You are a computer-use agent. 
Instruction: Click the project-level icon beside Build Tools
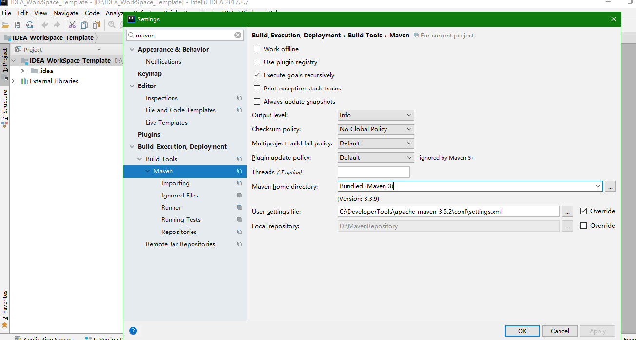point(239,159)
